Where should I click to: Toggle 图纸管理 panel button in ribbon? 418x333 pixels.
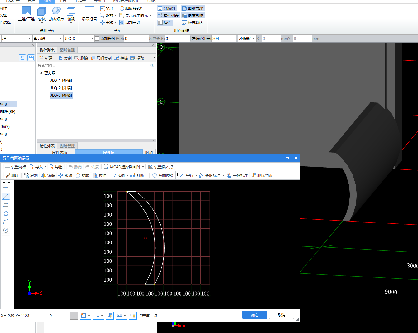[193, 8]
